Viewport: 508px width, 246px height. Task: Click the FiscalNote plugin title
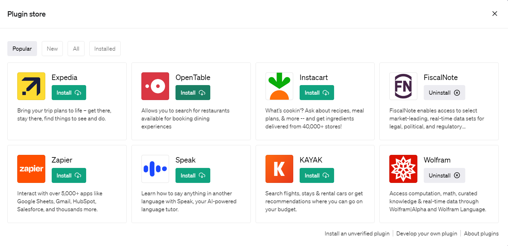[x=441, y=77]
